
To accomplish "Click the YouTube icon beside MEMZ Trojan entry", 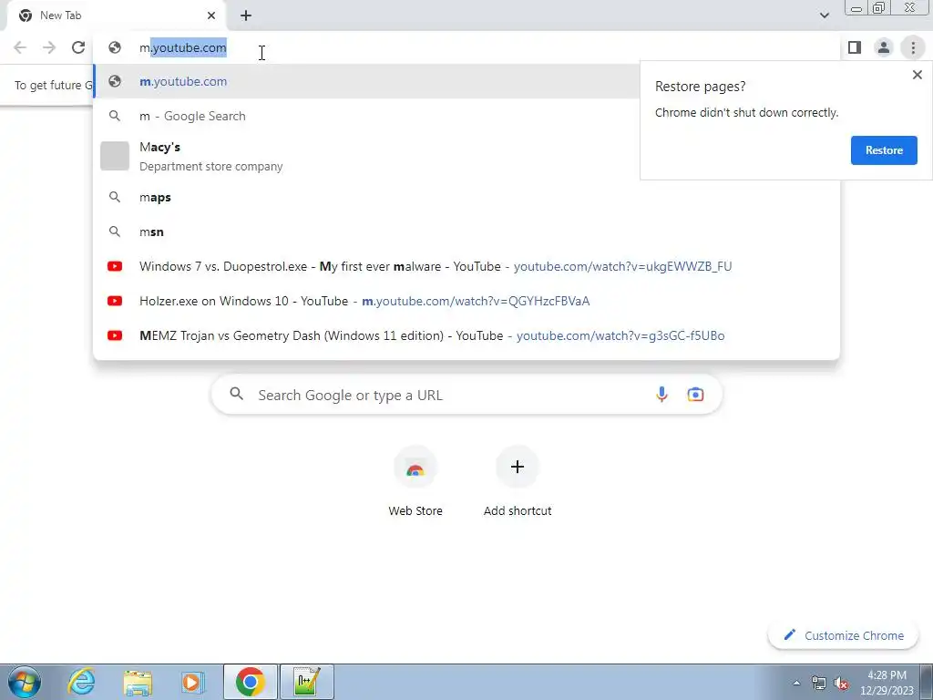I will pos(115,335).
